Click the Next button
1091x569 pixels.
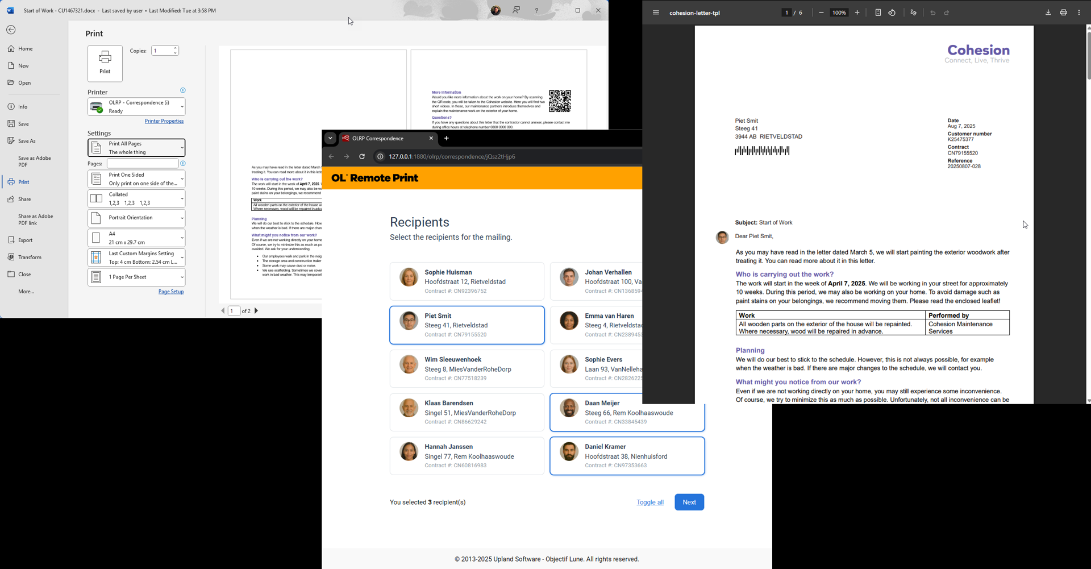[x=689, y=502]
